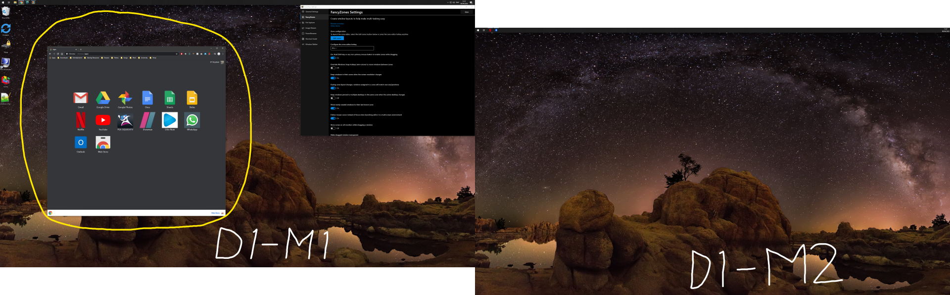Screen dimensions: 950x295
Task: Toggle show zones on all monitors switch
Action: click(333, 128)
